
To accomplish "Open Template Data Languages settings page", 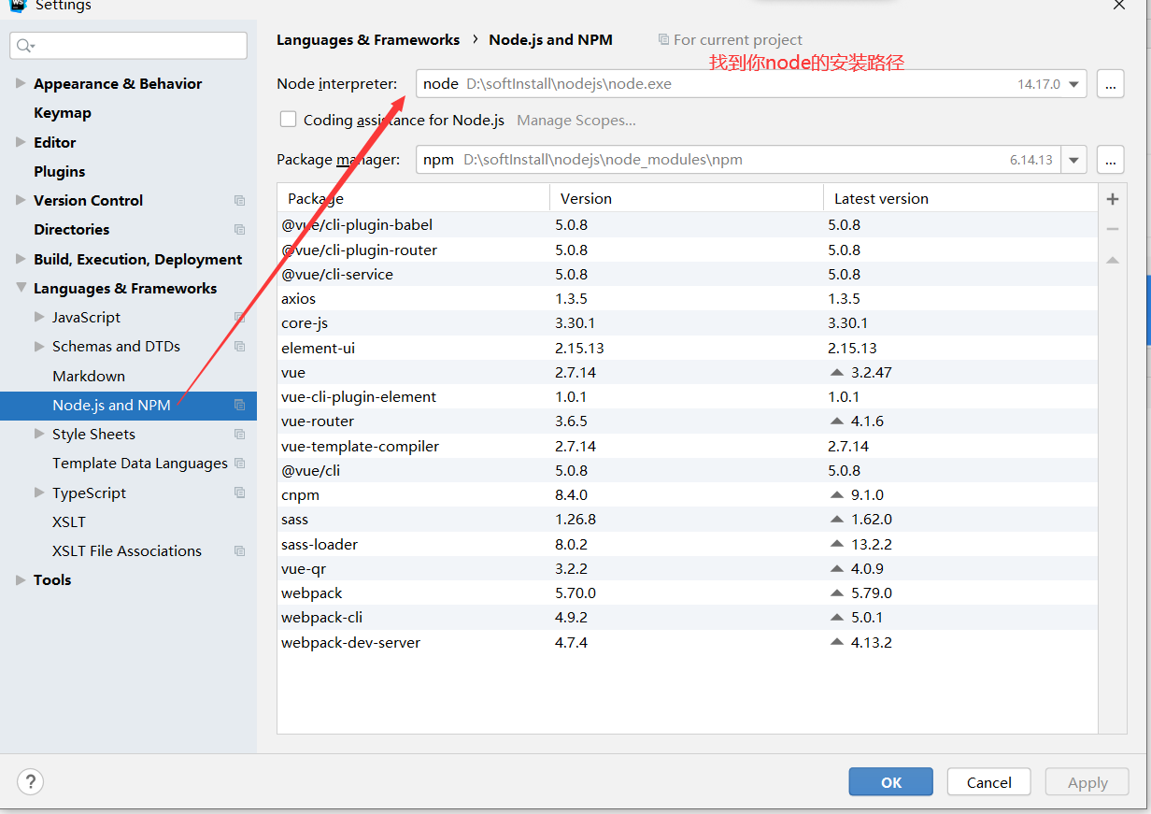I will [140, 463].
